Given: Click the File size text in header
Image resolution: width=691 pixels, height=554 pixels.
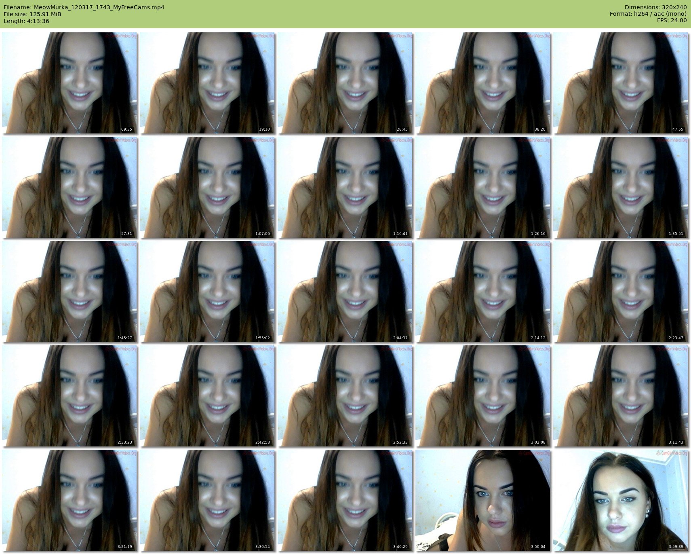Looking at the screenshot, I should pyautogui.click(x=32, y=14).
